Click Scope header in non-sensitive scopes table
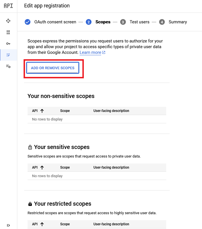The width and height of the screenshot is (202, 229). (65, 111)
